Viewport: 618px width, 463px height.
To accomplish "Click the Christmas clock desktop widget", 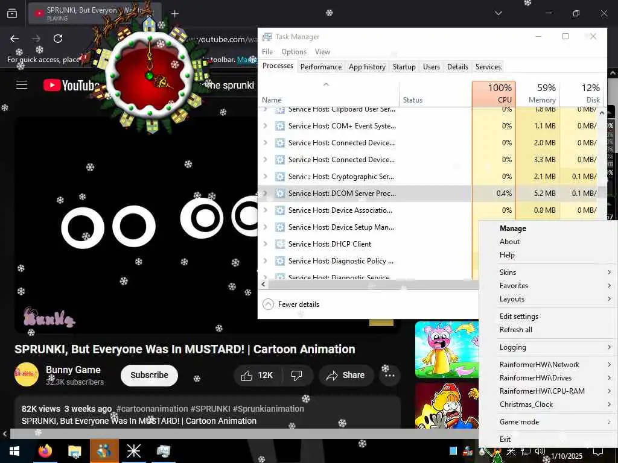I will click(150, 77).
